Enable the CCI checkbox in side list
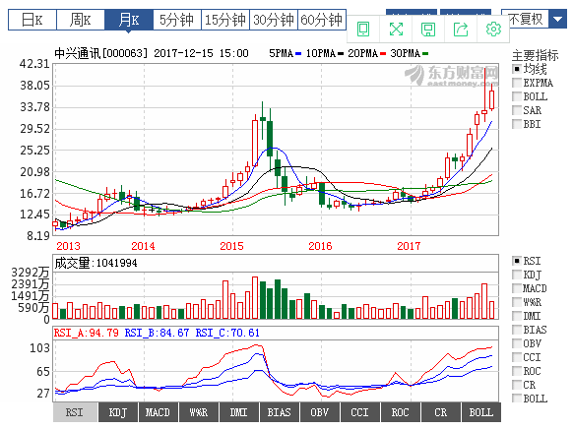 click(517, 357)
